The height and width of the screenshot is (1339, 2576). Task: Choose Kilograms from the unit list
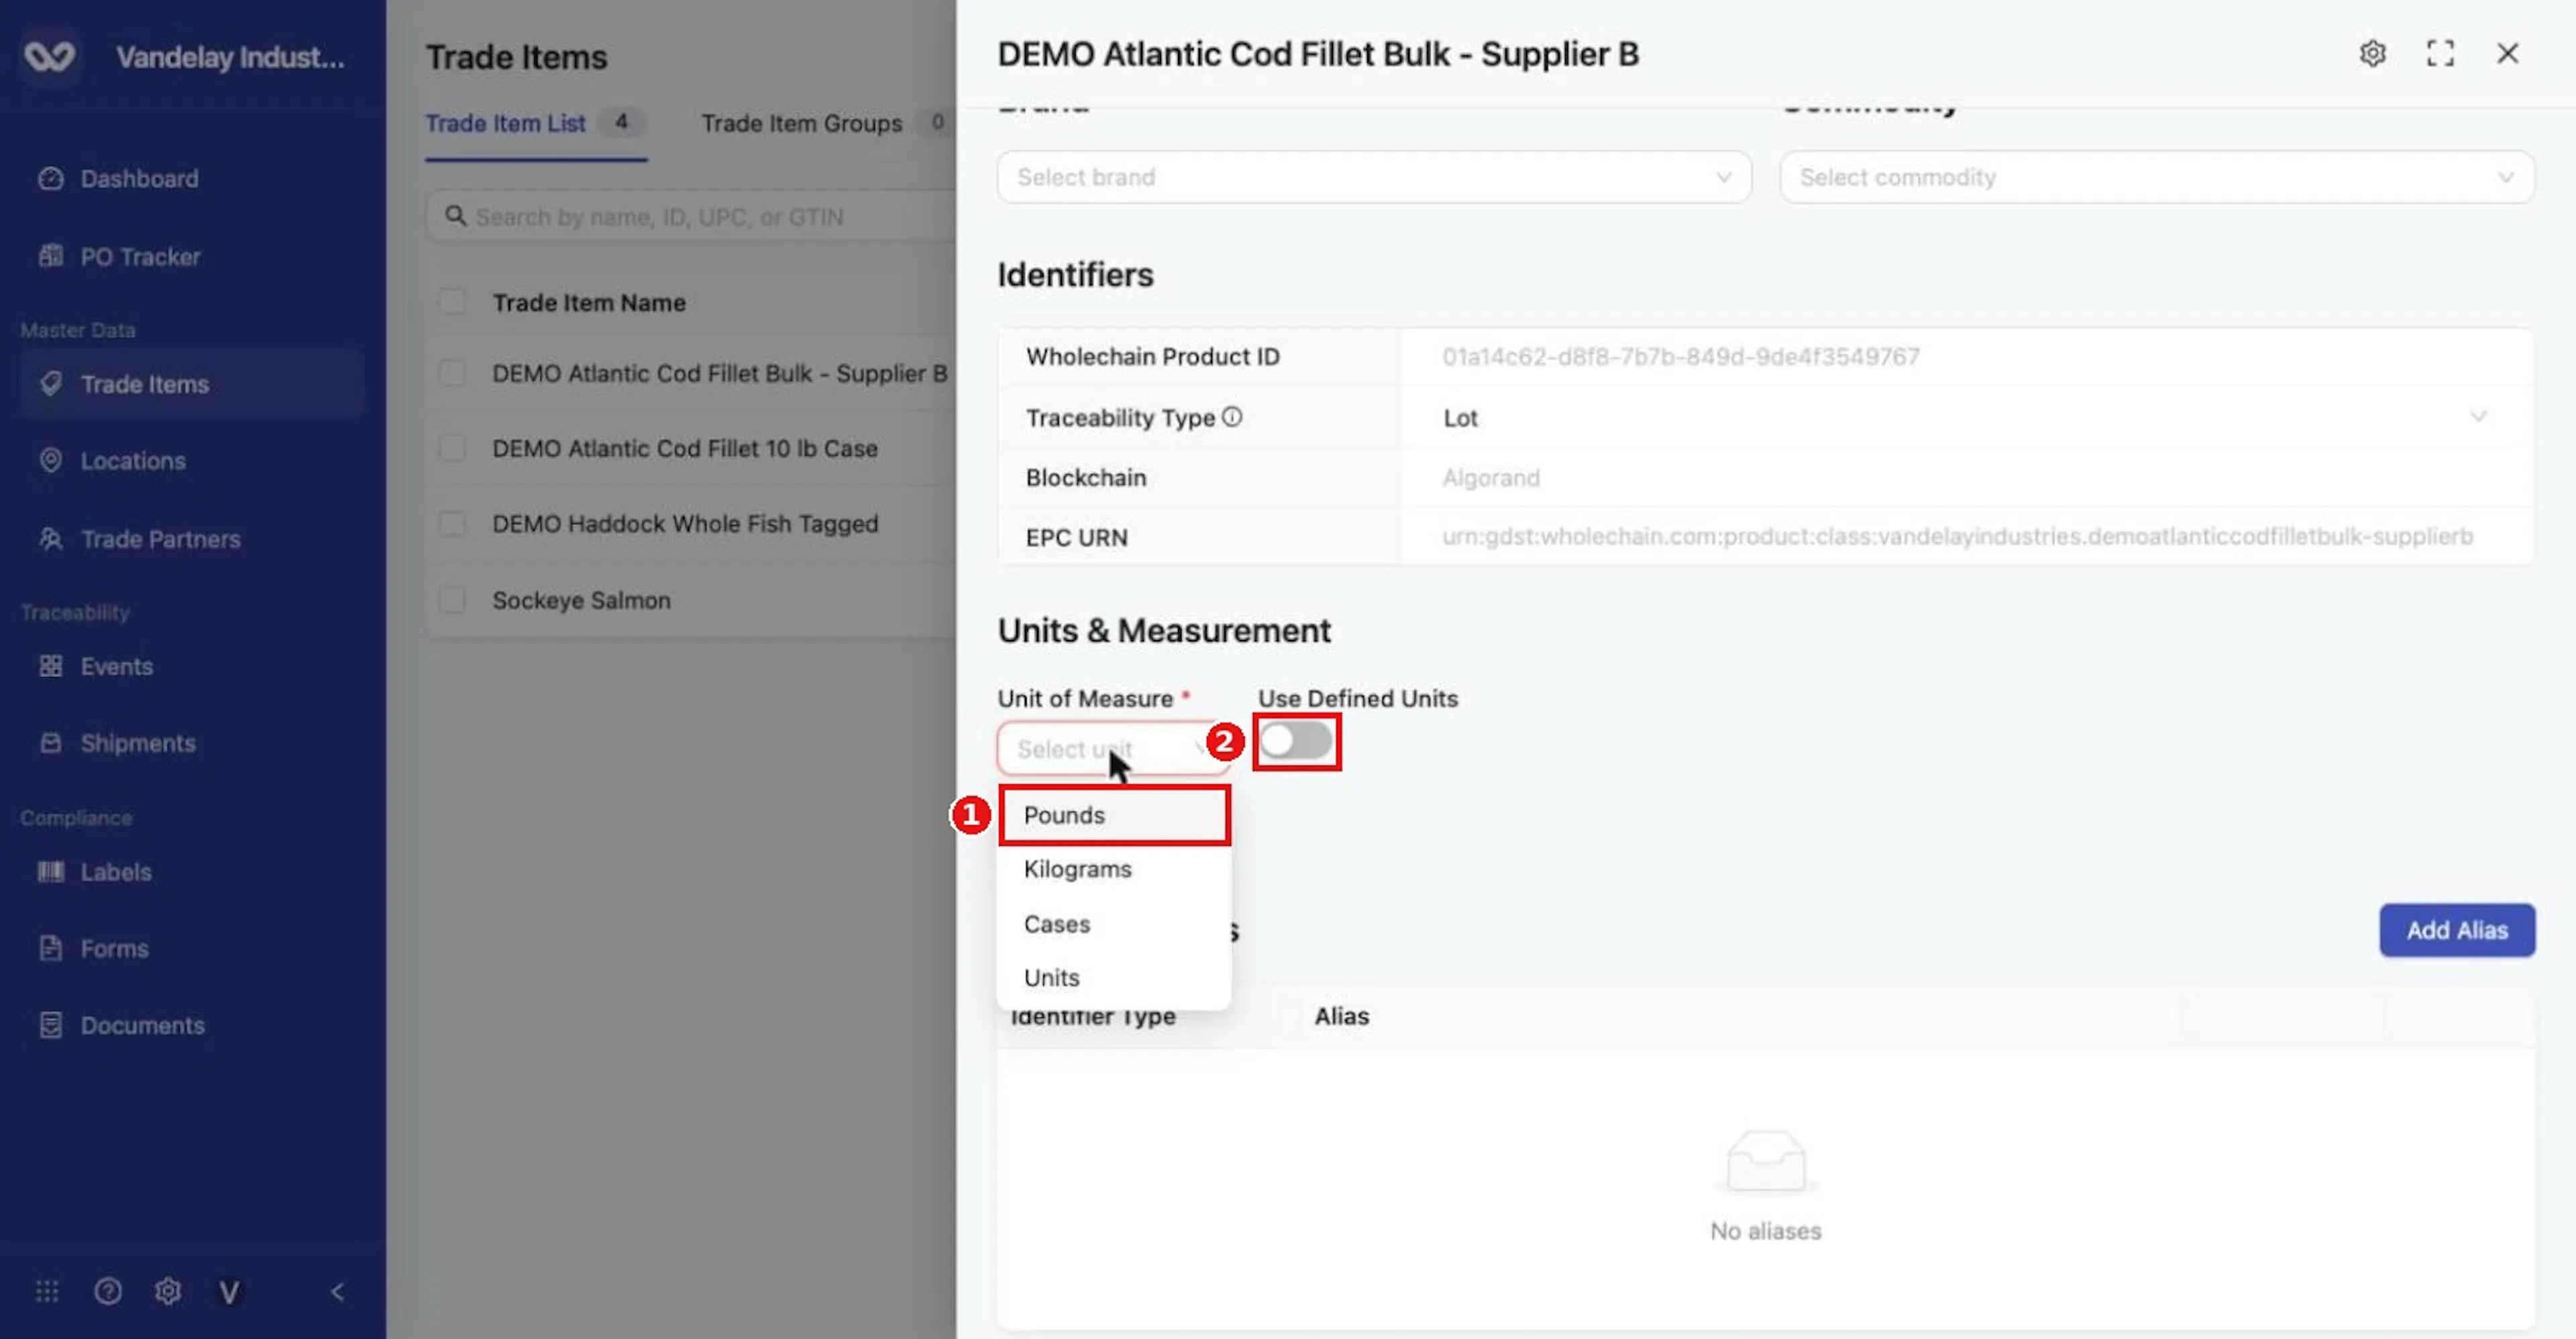pyautogui.click(x=1114, y=869)
